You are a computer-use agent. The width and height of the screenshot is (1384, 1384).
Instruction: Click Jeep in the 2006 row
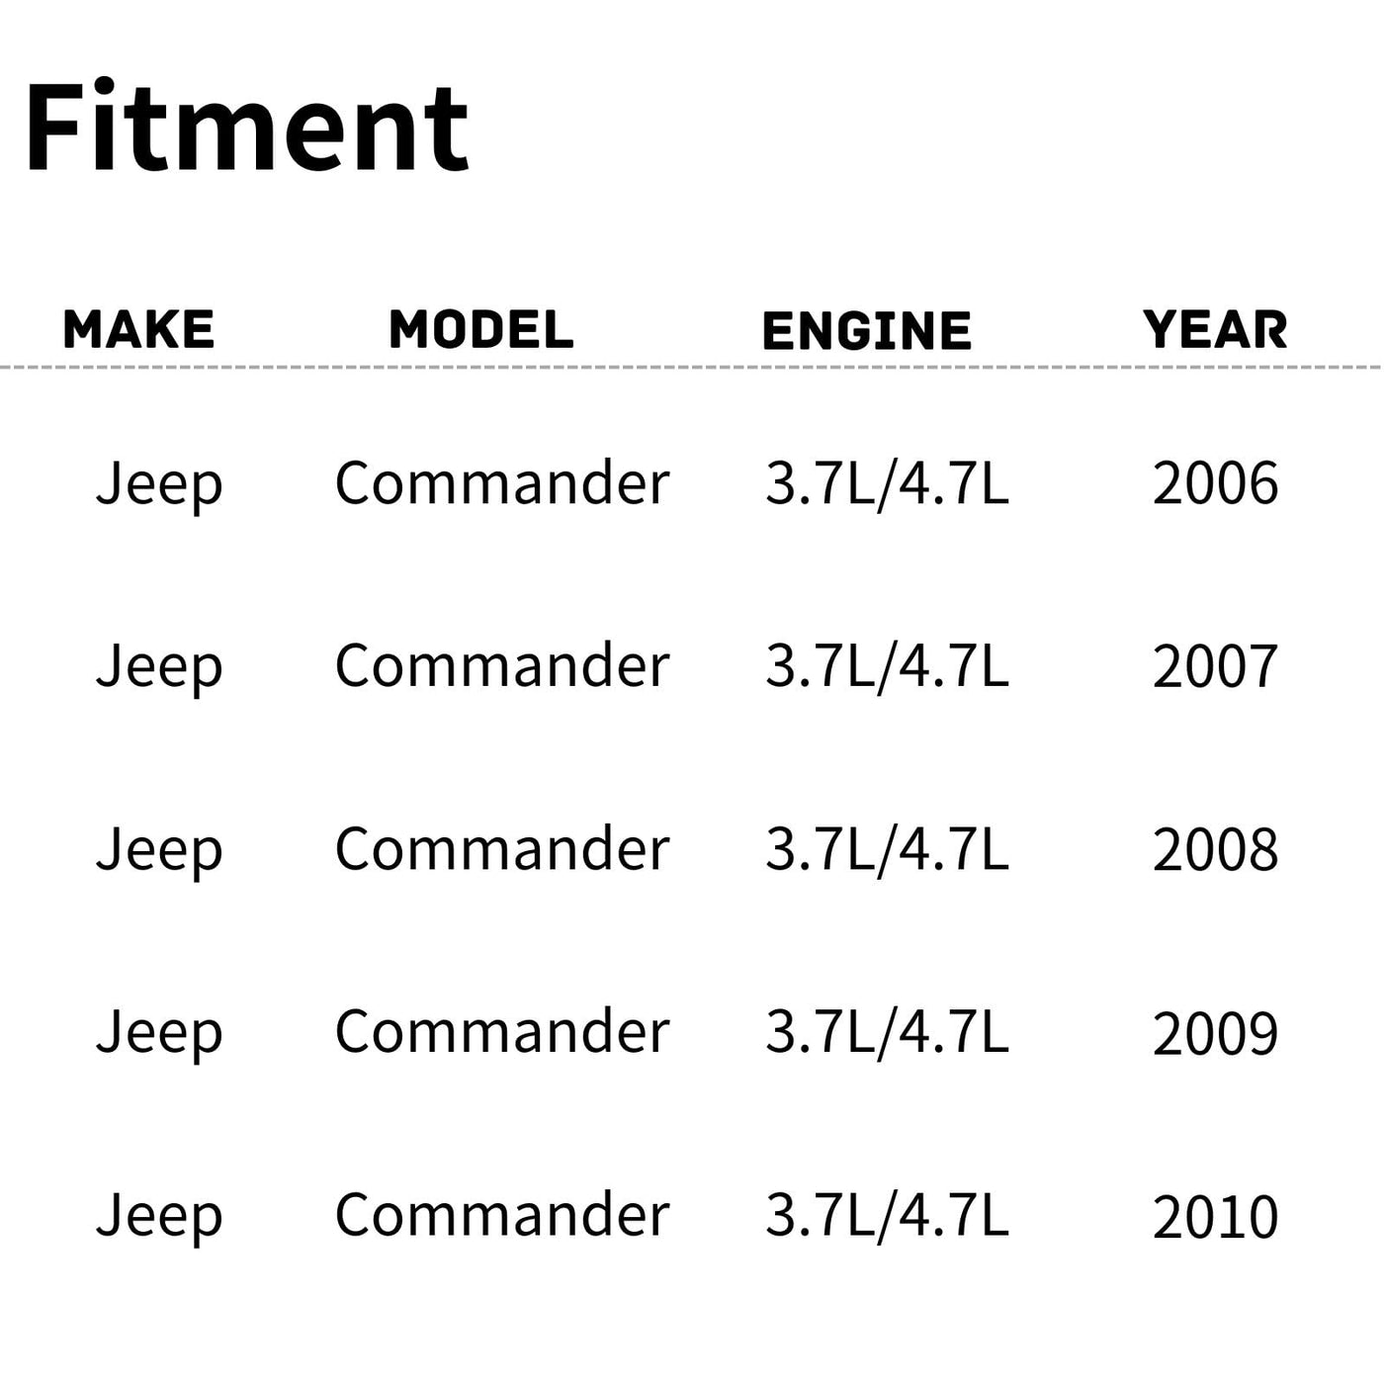coord(159,484)
